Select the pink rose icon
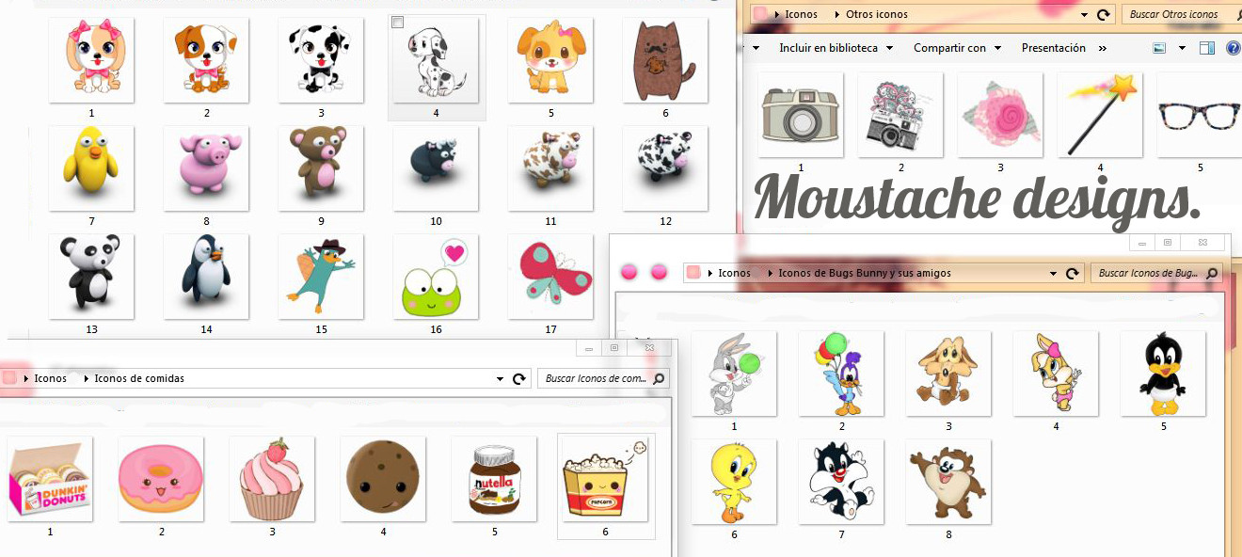The image size is (1242, 557). pyautogui.click(x=1000, y=115)
